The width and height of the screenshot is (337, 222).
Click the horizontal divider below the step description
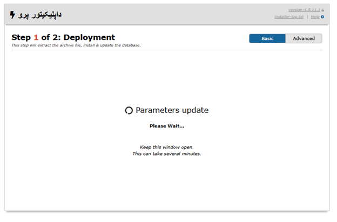(167, 50)
